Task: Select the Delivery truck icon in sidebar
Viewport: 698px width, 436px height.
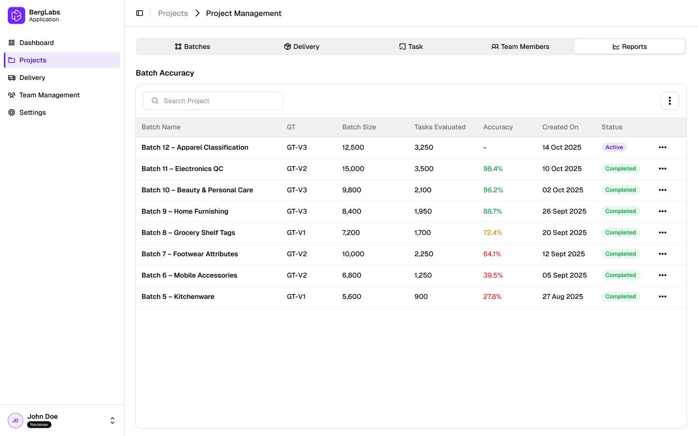Action: pyautogui.click(x=11, y=78)
